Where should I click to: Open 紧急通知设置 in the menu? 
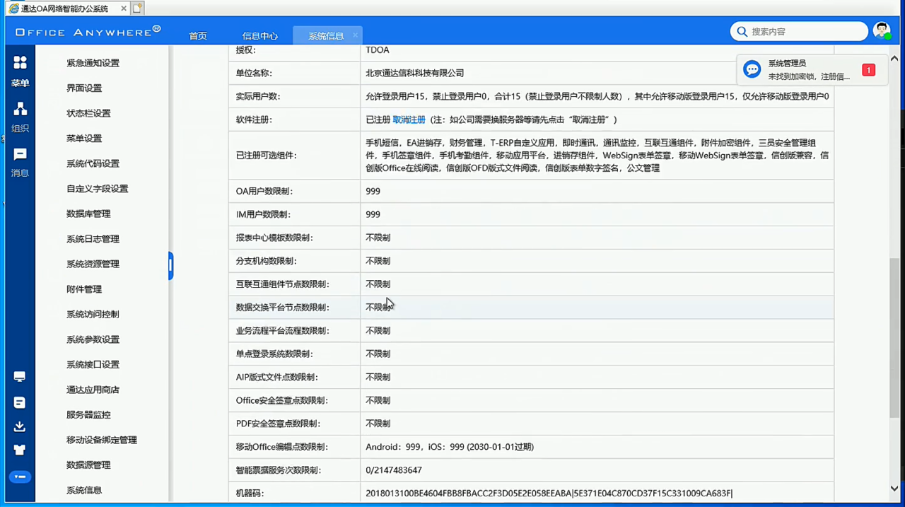click(93, 63)
